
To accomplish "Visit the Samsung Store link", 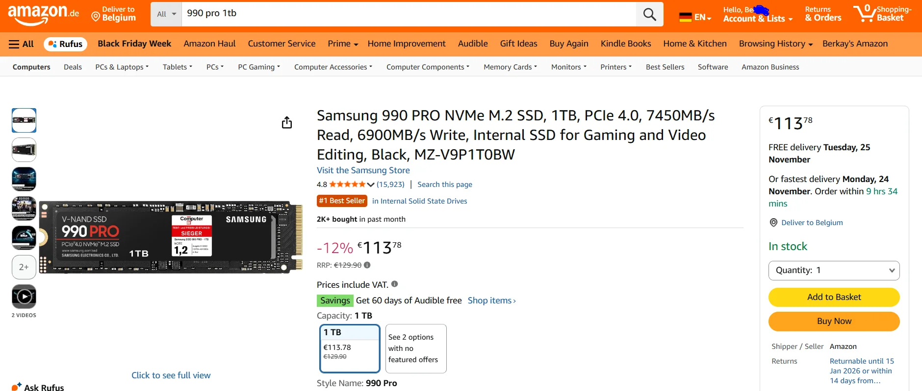I will (x=363, y=170).
